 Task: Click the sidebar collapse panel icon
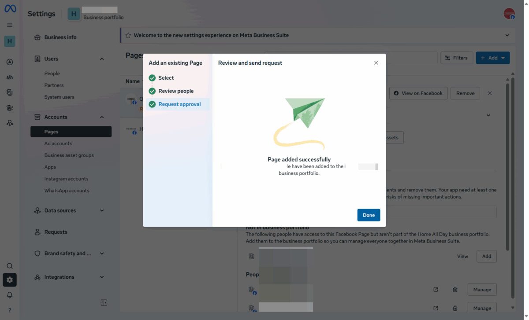(x=104, y=302)
